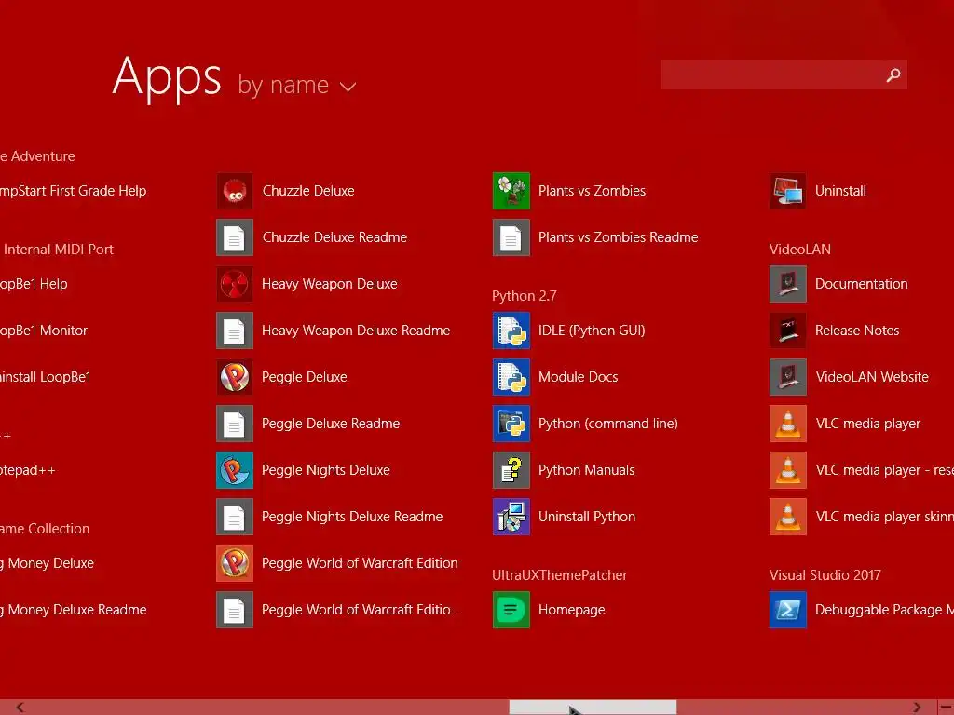Open Peggle Nights Deluxe Readme icon
This screenshot has width=954, height=715.
234,517
